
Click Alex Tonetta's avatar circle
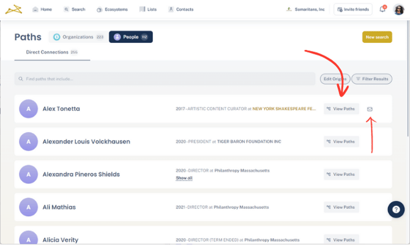pos(28,109)
